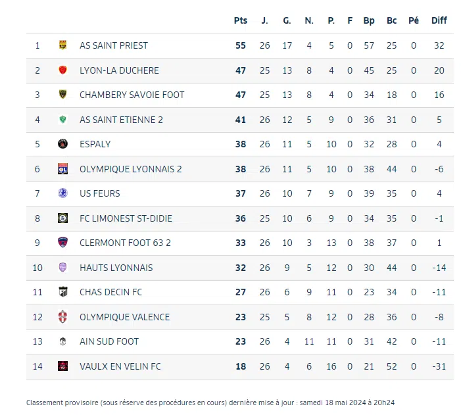Image resolution: width=461 pixels, height=415 pixels.
Task: Open the AS SAINT PRIEST team link
Action: [x=114, y=45]
